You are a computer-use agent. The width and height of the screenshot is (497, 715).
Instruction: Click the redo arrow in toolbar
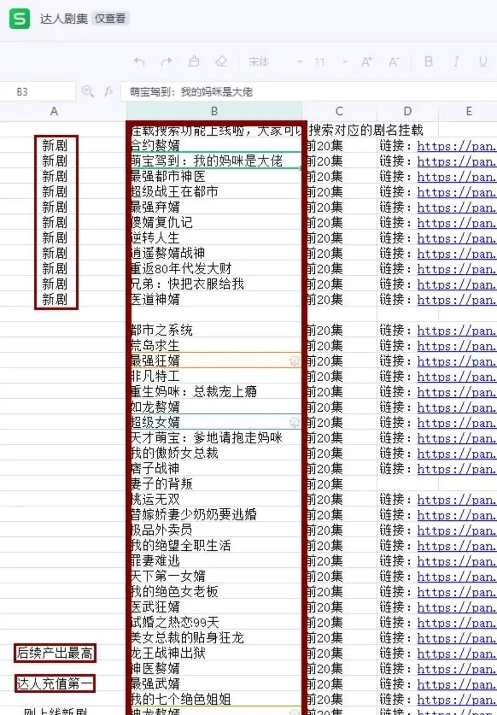167,62
